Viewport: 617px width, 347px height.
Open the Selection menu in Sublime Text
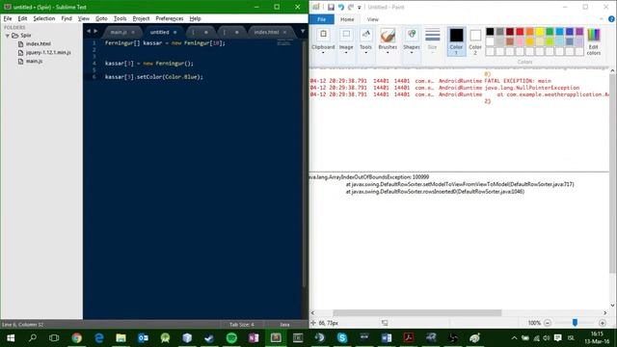coord(44,18)
